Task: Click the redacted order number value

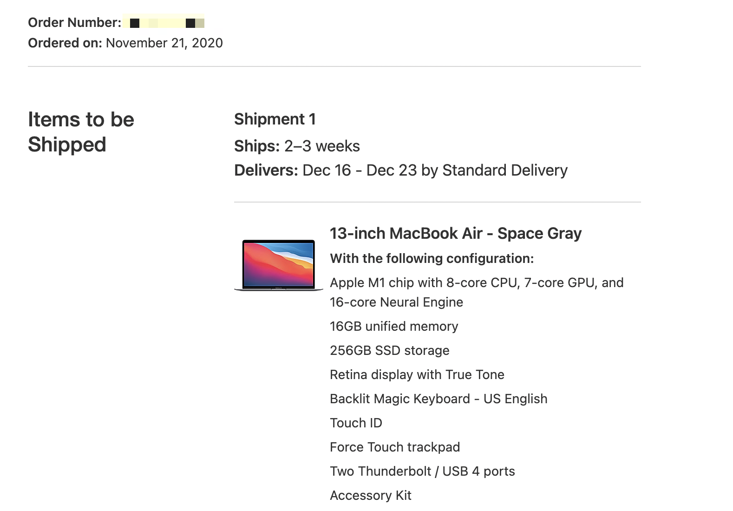Action: coord(164,23)
